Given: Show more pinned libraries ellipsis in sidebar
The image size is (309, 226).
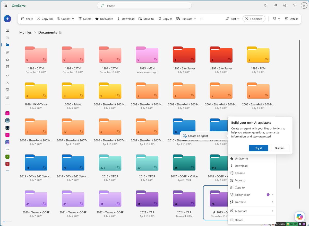Looking at the screenshot, I should [x=7, y=171].
